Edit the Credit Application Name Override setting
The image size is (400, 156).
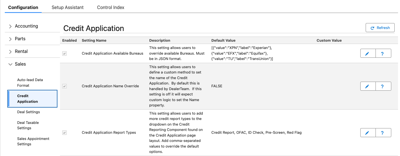point(368,86)
